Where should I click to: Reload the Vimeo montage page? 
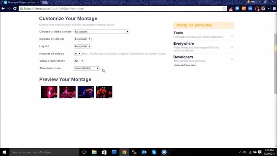coord(15,9)
